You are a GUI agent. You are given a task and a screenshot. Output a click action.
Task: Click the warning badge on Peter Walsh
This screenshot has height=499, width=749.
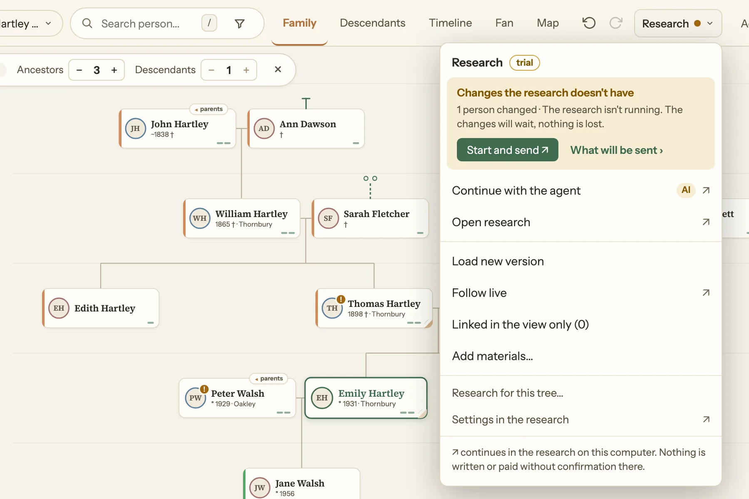[x=204, y=389]
